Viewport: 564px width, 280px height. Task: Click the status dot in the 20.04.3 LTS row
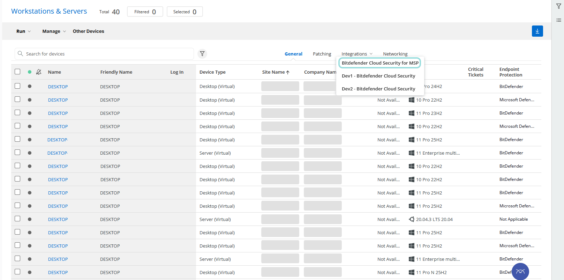(30, 219)
